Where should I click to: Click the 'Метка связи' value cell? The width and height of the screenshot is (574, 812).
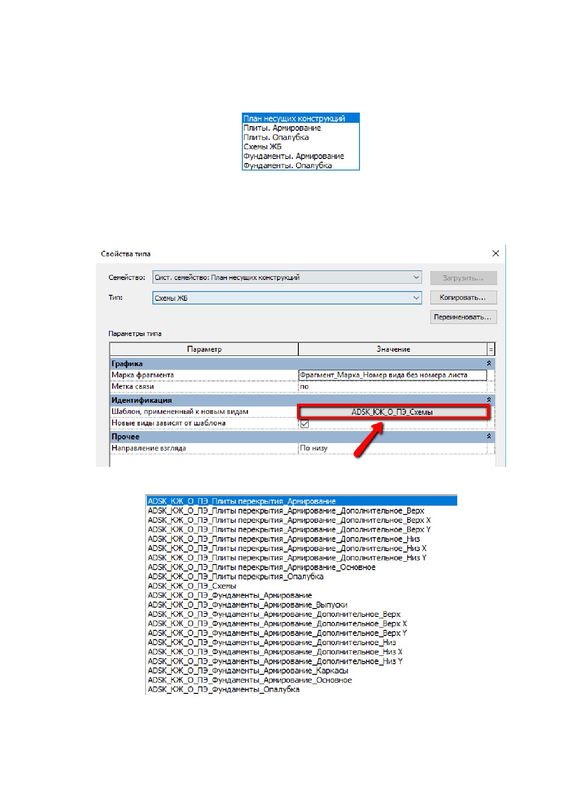tap(393, 387)
